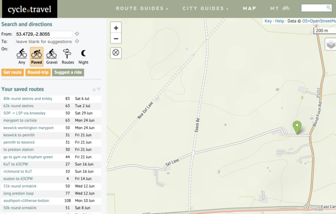Enable Night routing mode
This screenshot has height=214, width=336.
pyautogui.click(x=83, y=56)
